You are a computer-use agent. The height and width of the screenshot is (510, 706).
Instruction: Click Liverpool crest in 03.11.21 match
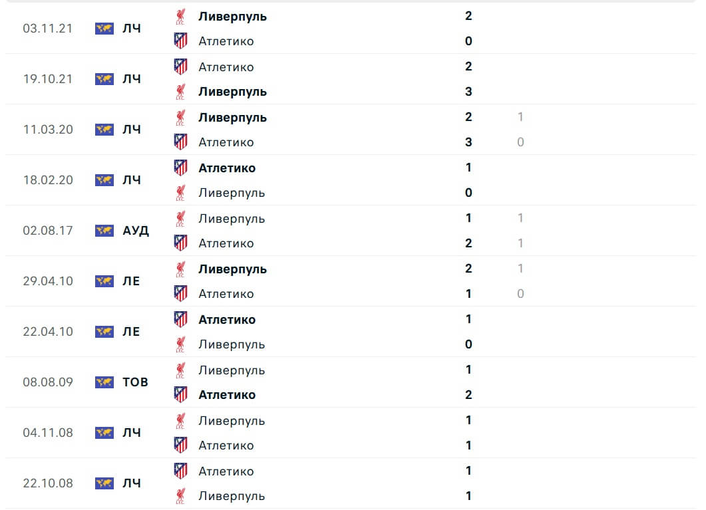pos(180,17)
